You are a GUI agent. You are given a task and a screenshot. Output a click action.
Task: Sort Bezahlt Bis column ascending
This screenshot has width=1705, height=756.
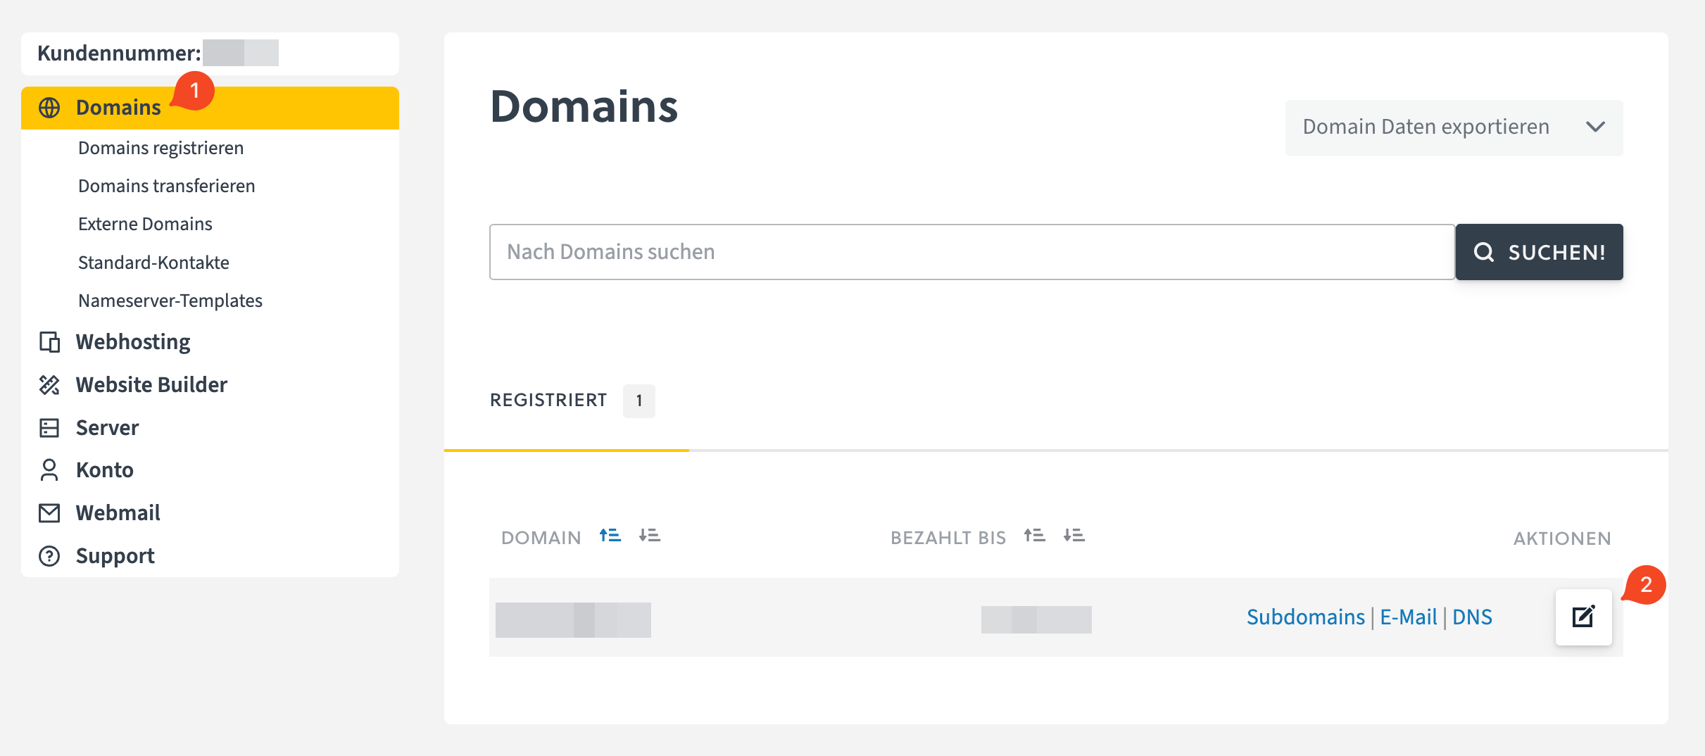pos(1034,536)
